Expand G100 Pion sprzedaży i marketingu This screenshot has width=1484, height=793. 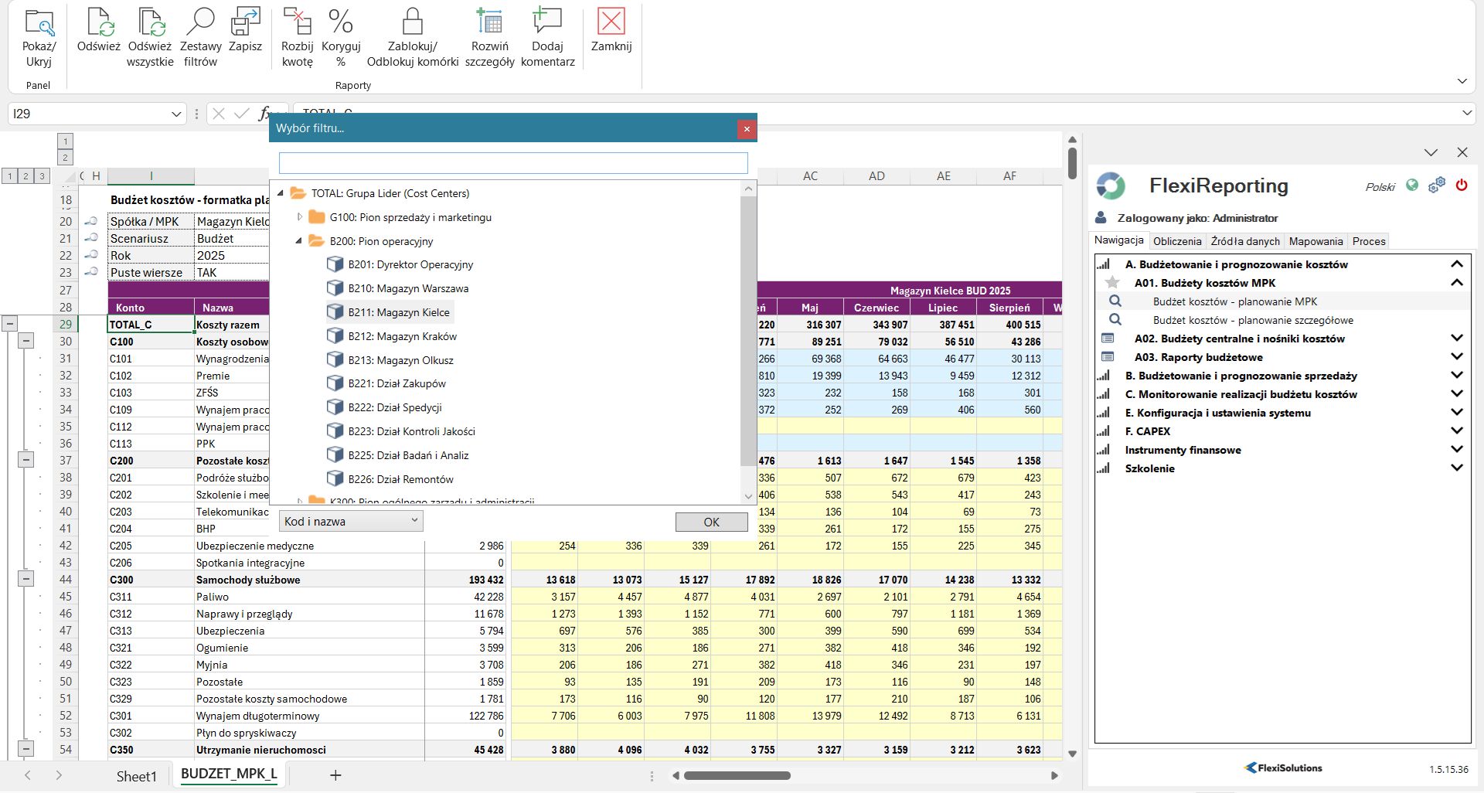coord(300,217)
